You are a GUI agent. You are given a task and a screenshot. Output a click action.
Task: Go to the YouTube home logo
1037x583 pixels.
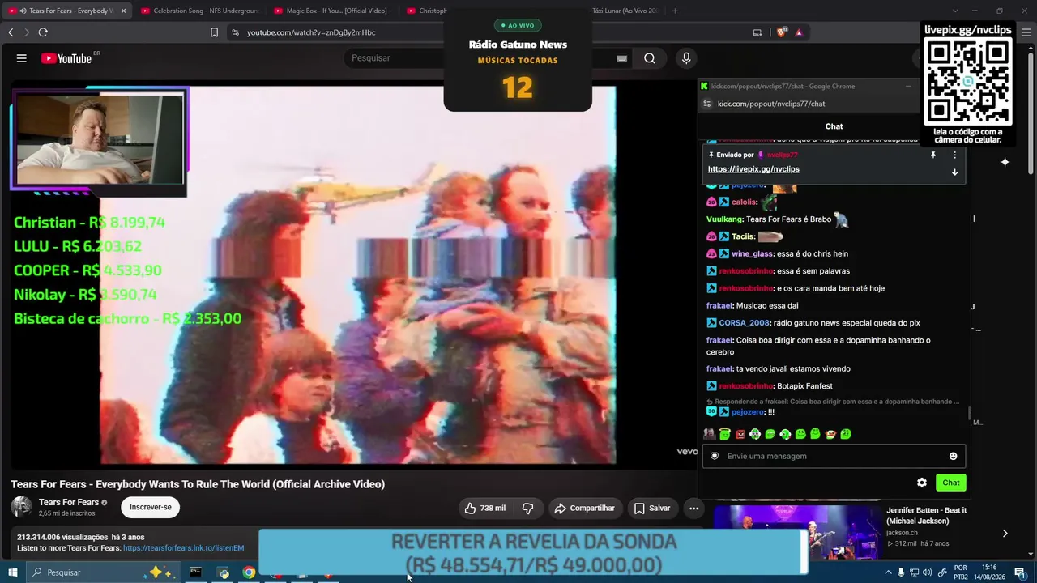click(66, 58)
